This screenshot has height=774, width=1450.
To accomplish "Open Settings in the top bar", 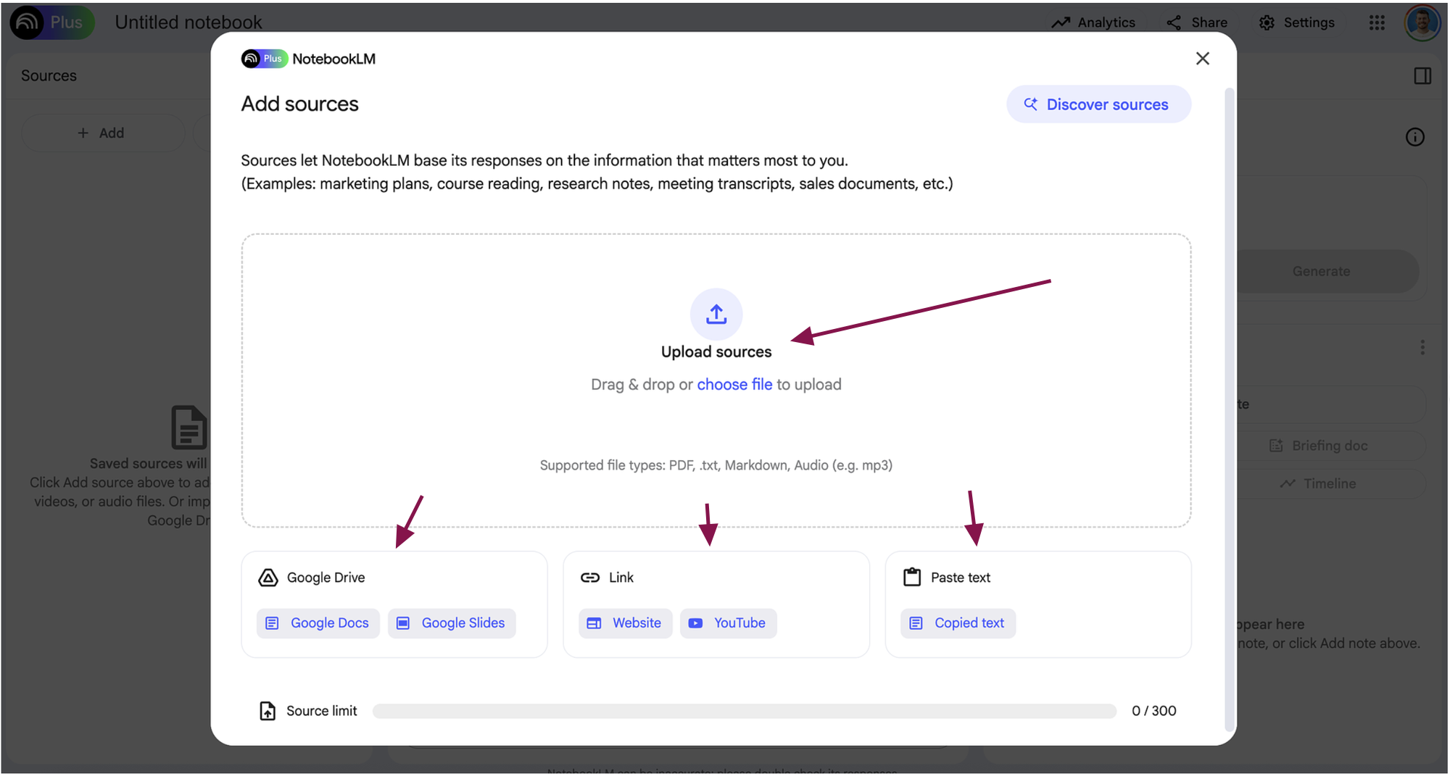I will click(1297, 22).
